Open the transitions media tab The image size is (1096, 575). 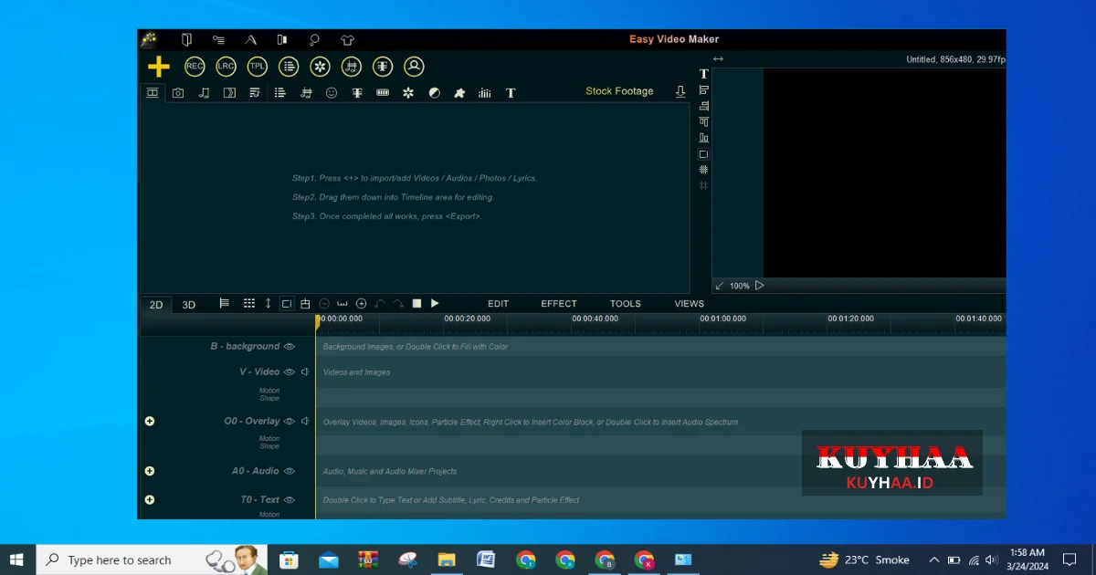(x=229, y=92)
